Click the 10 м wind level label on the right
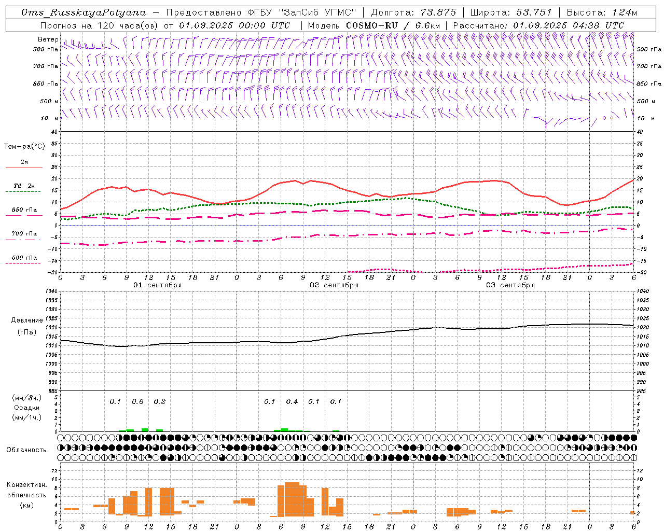The height and width of the screenshot is (531, 664). pyautogui.click(x=645, y=118)
